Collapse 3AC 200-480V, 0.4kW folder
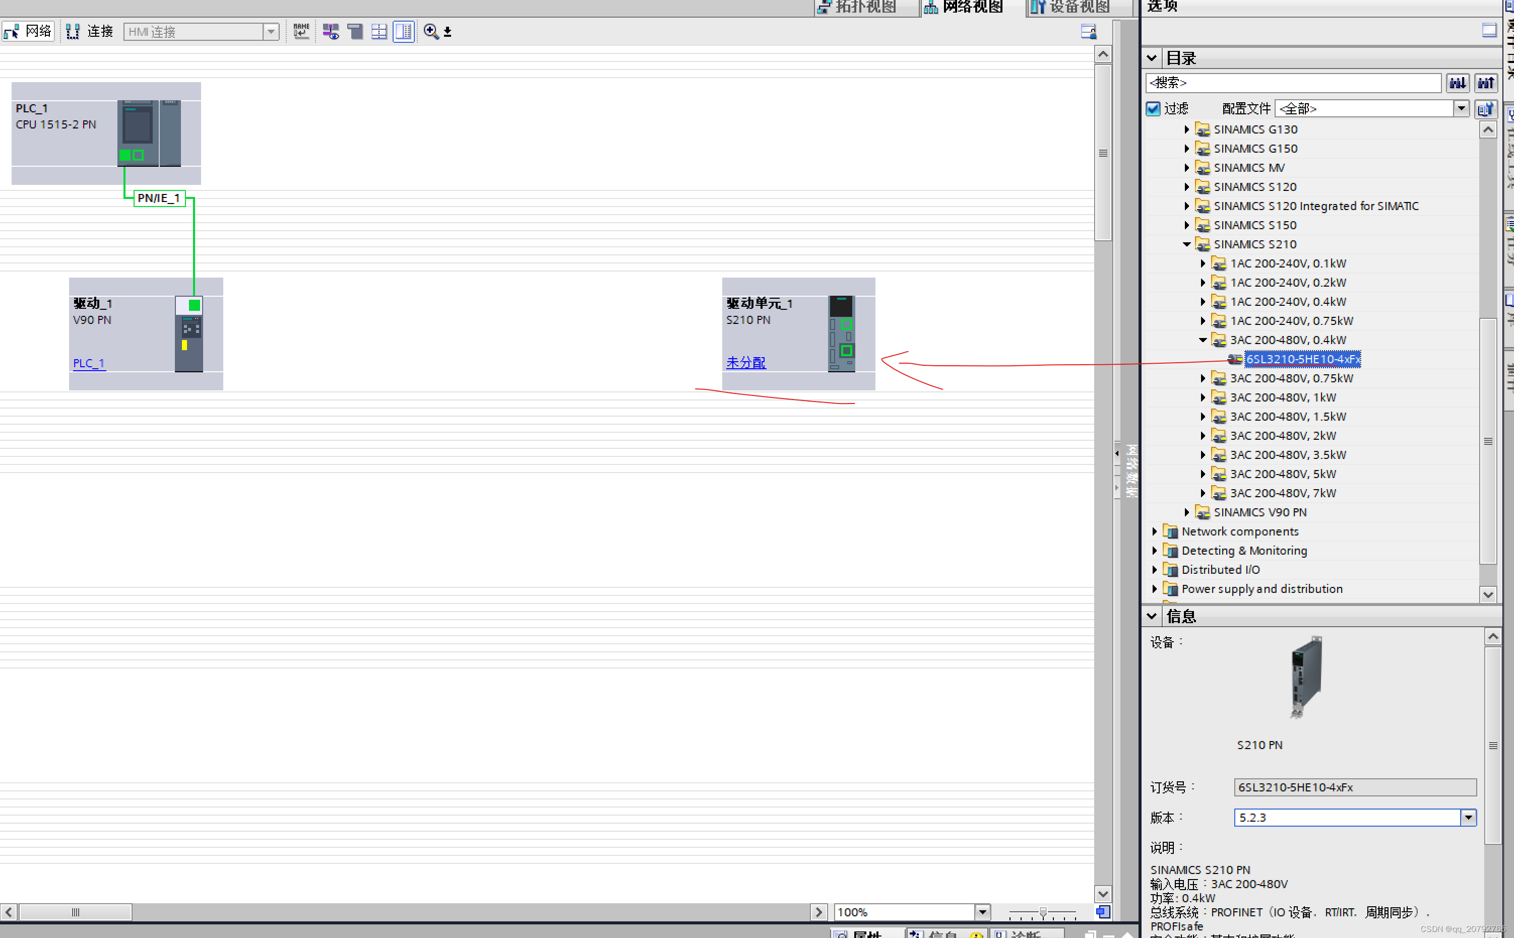 [x=1203, y=340]
